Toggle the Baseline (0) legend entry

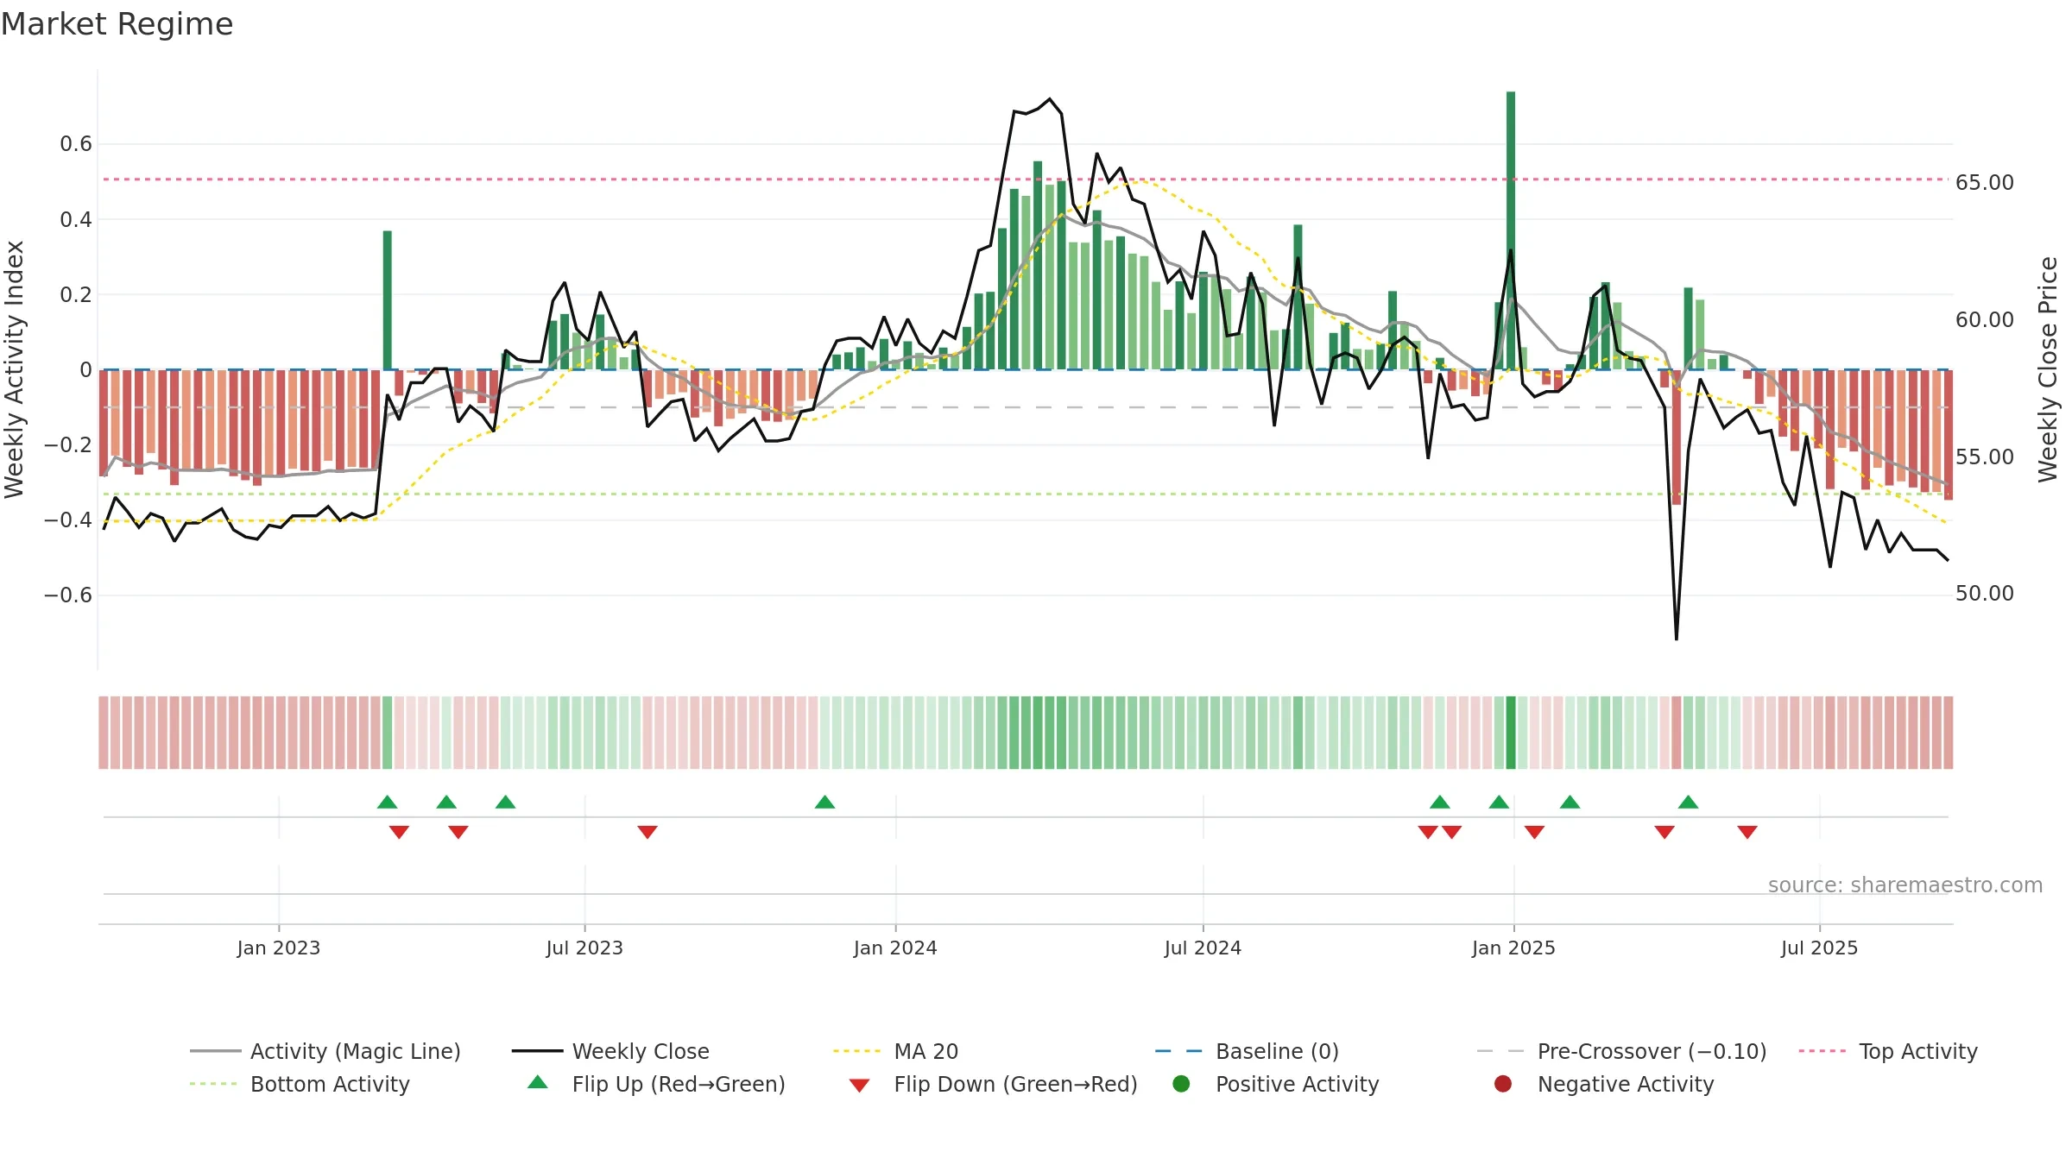[x=1247, y=1051]
